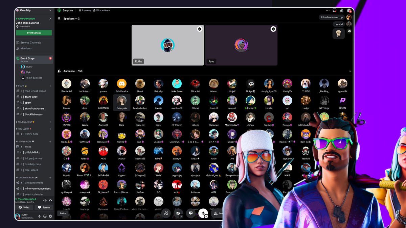Mute your microphone
Screen dimensions: 406x228
(x=203, y=213)
